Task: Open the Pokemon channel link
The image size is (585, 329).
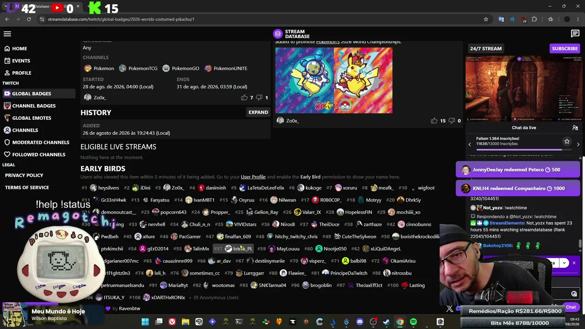Action: tap(99, 69)
